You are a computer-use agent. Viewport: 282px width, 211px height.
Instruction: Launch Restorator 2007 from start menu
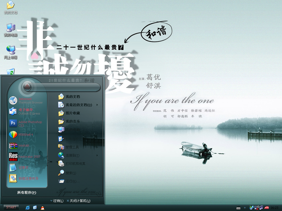coord(25,156)
